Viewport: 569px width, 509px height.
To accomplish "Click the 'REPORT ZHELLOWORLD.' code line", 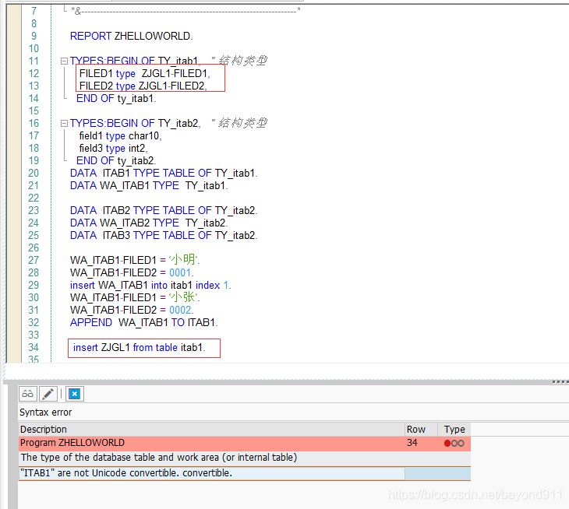I will [x=132, y=37].
